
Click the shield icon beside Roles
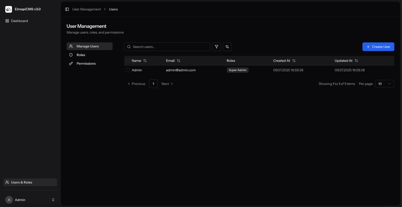tap(71, 55)
